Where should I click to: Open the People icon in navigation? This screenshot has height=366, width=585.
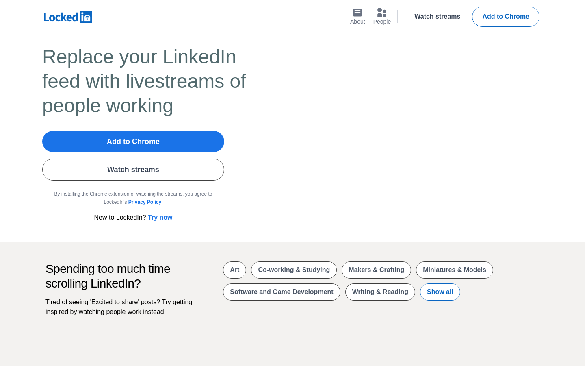[382, 13]
